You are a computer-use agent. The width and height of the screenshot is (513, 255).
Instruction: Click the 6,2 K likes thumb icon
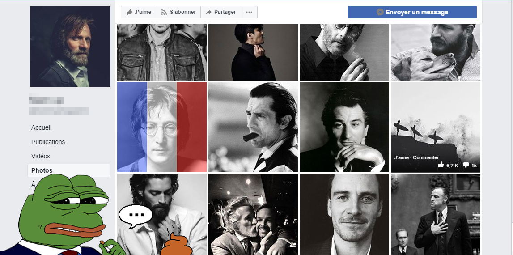pyautogui.click(x=441, y=165)
